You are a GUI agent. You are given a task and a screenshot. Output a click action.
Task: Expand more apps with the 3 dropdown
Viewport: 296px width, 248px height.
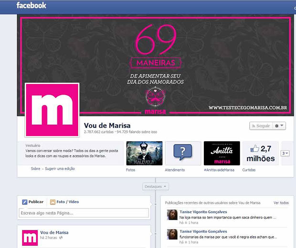point(285,153)
